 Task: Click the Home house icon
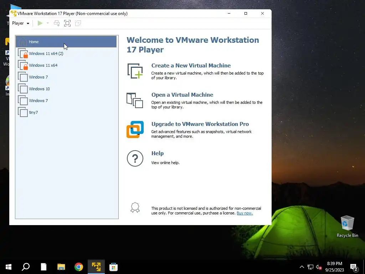pos(22,42)
